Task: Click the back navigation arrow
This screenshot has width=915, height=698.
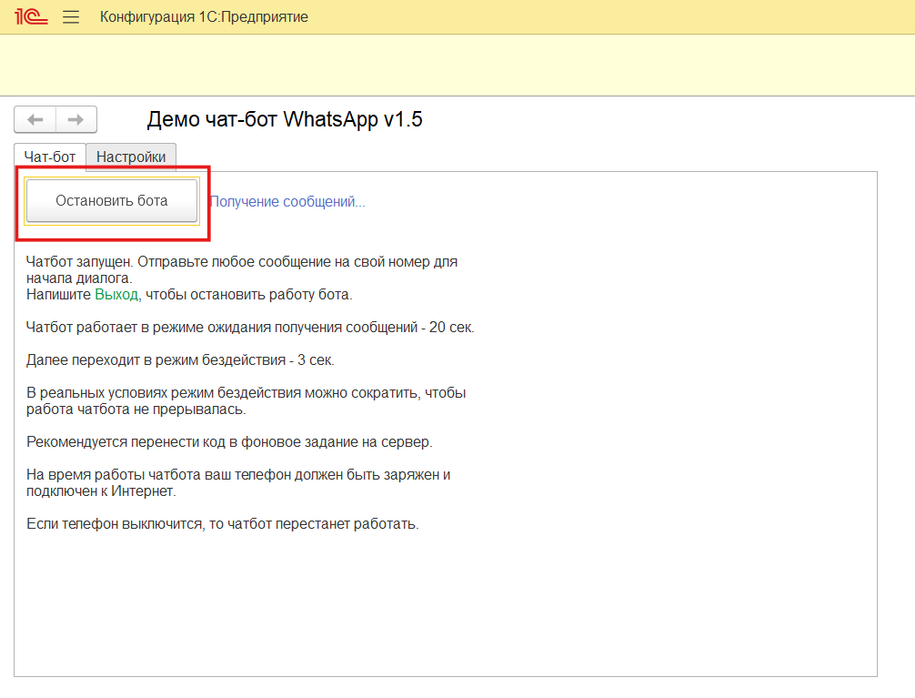Action: click(x=35, y=119)
